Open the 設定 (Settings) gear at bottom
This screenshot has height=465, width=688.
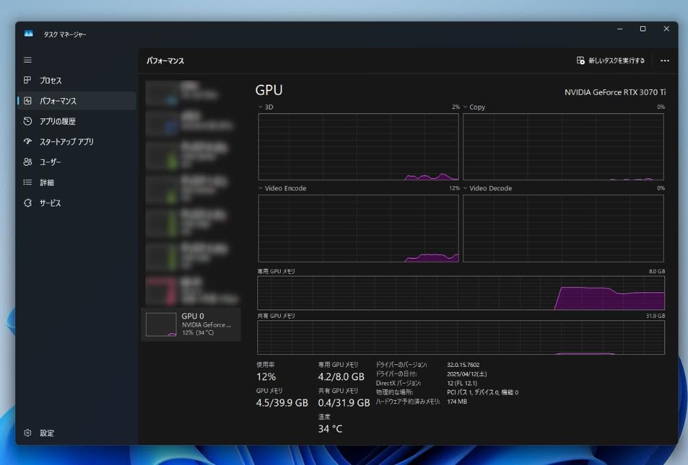[27, 433]
